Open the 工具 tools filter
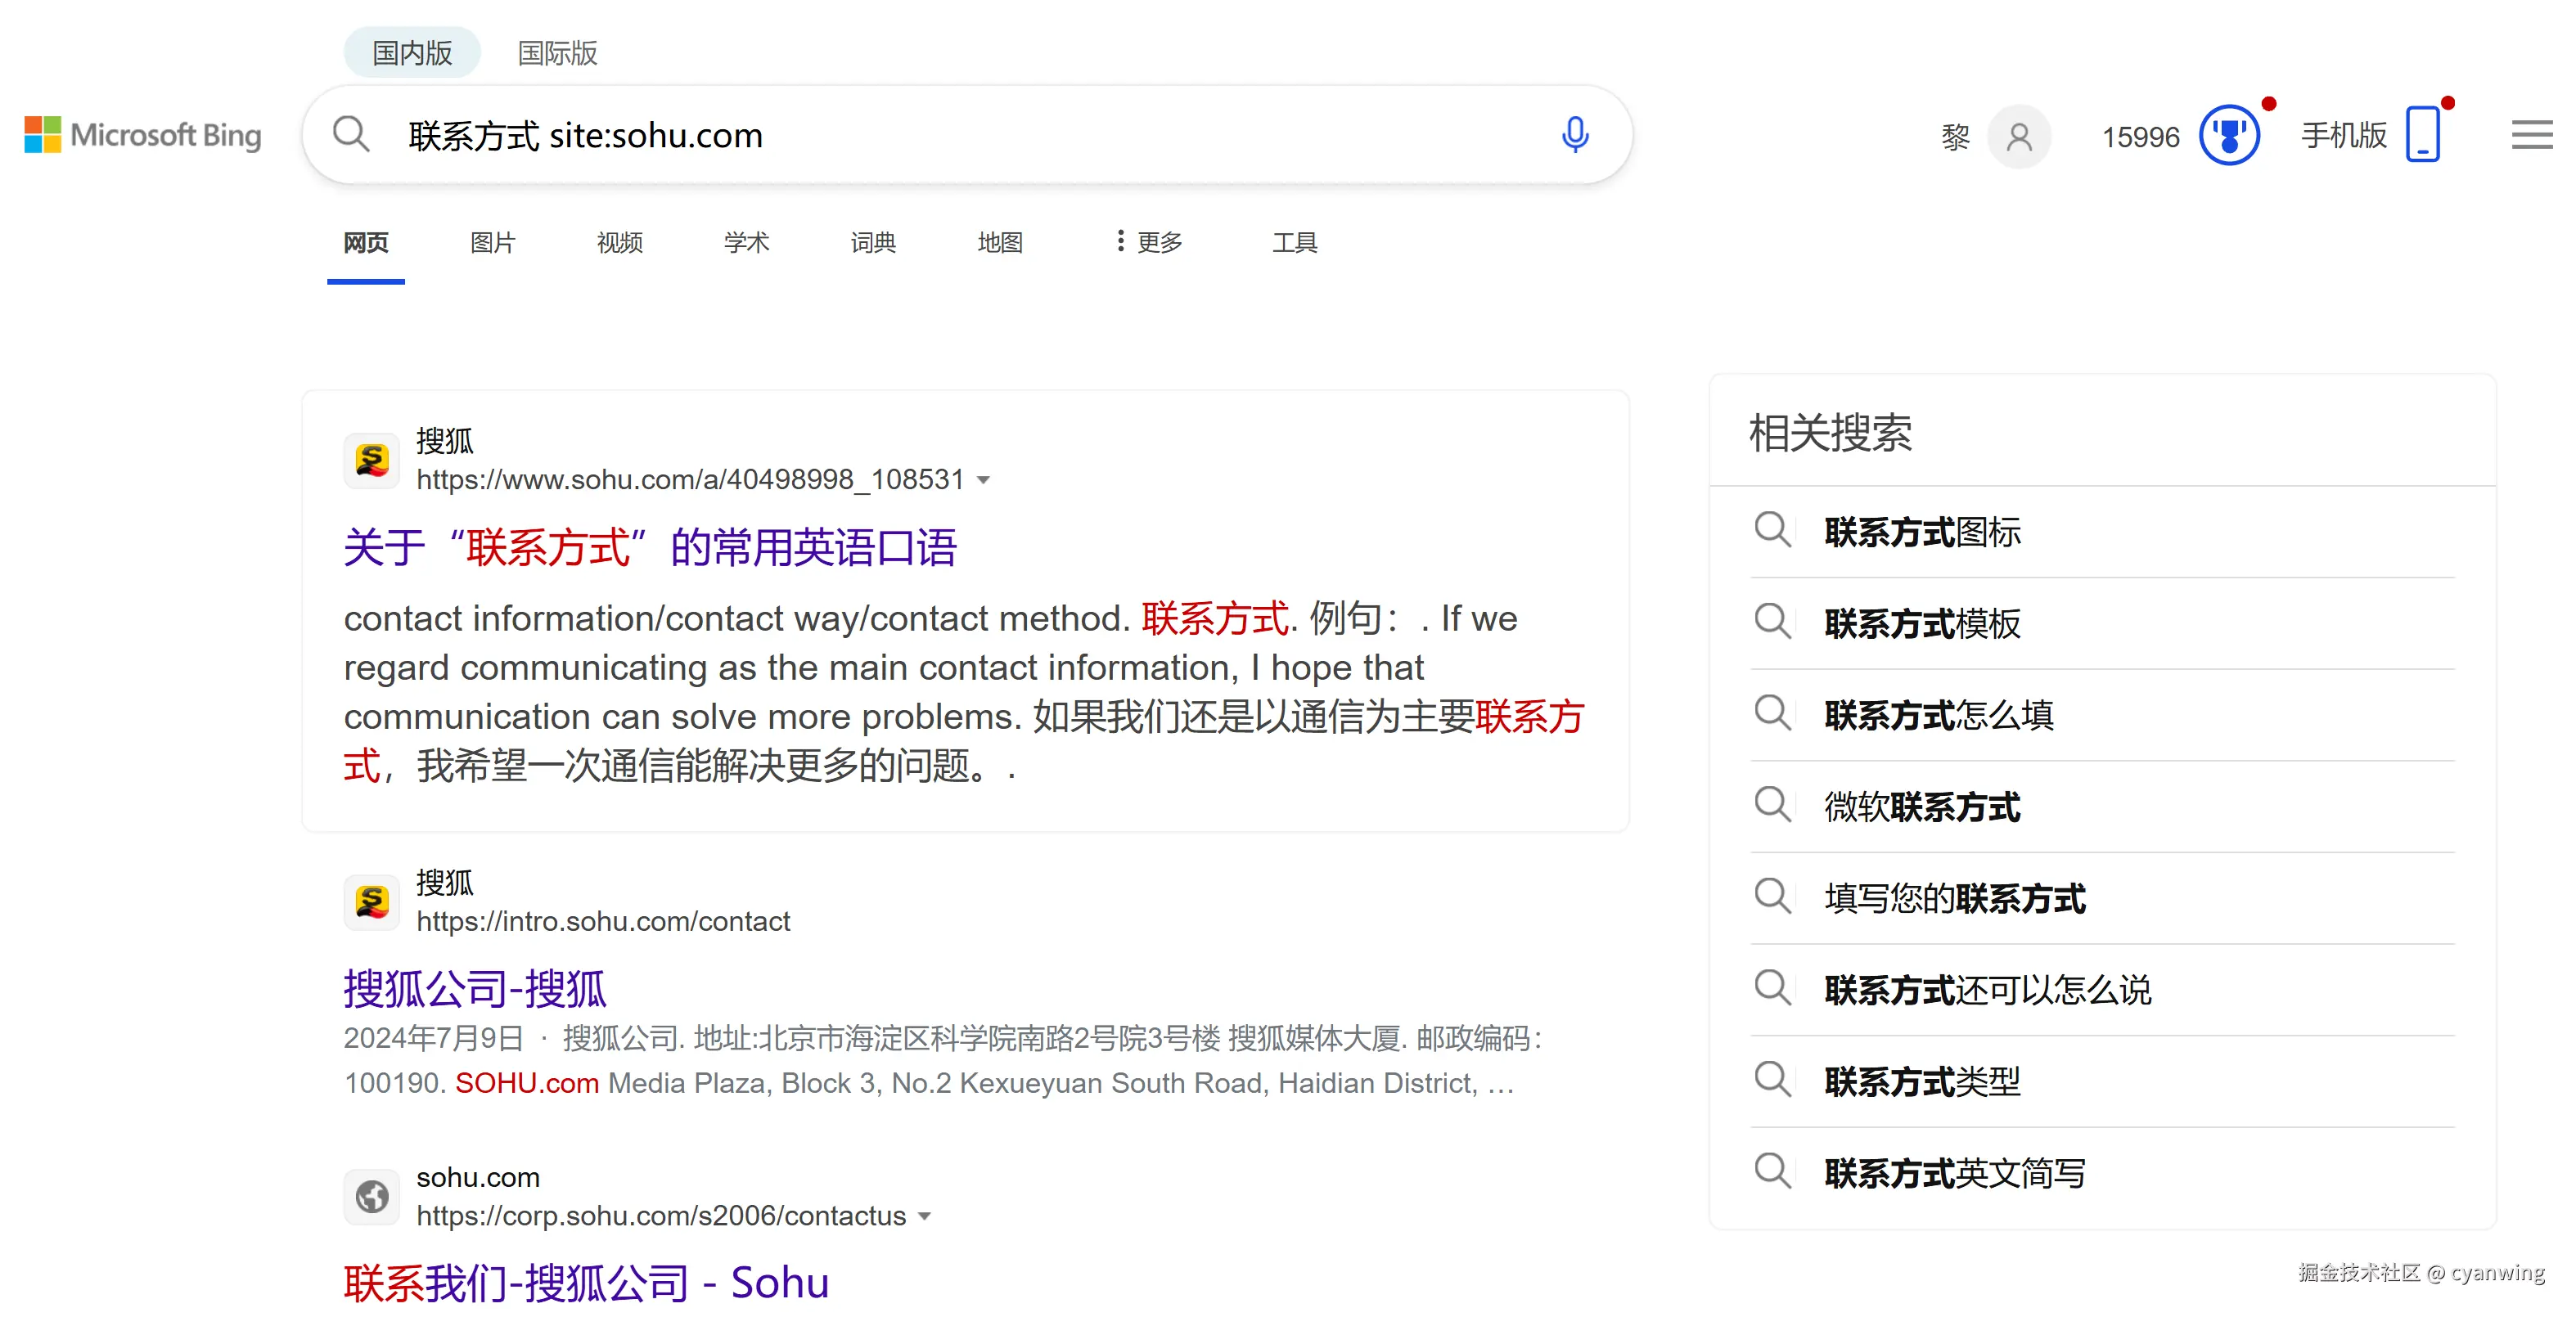2576x1317 pixels. 1294,242
